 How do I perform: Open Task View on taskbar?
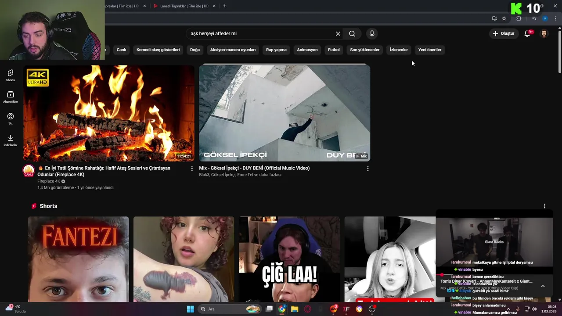pos(269,309)
